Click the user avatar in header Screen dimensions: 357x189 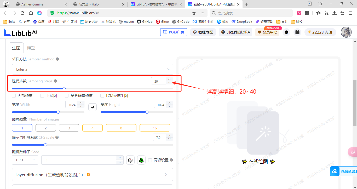click(x=346, y=32)
